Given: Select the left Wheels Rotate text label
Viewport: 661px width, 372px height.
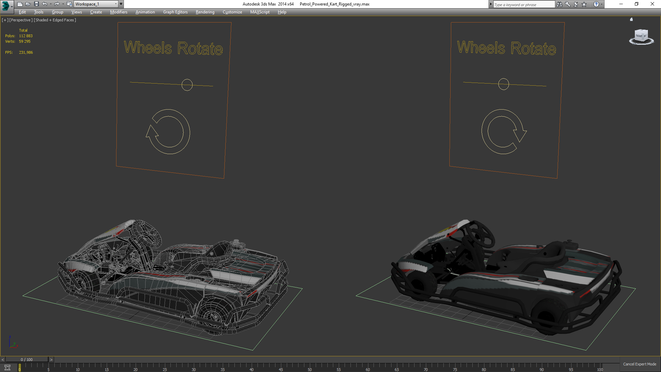Looking at the screenshot, I should click(174, 48).
